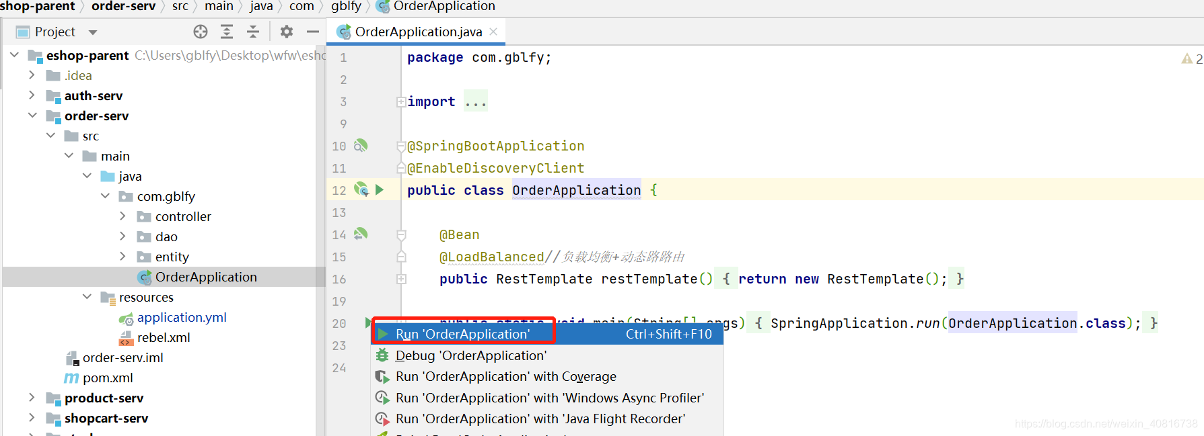Click @LoadBalanced annotation on line 15
This screenshot has width=1204, height=436.
491,257
